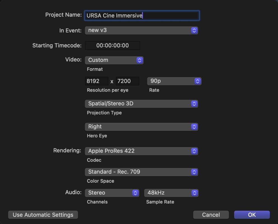The width and height of the screenshot is (278, 224).
Task: Click the Audio label
Action: click(x=73, y=192)
